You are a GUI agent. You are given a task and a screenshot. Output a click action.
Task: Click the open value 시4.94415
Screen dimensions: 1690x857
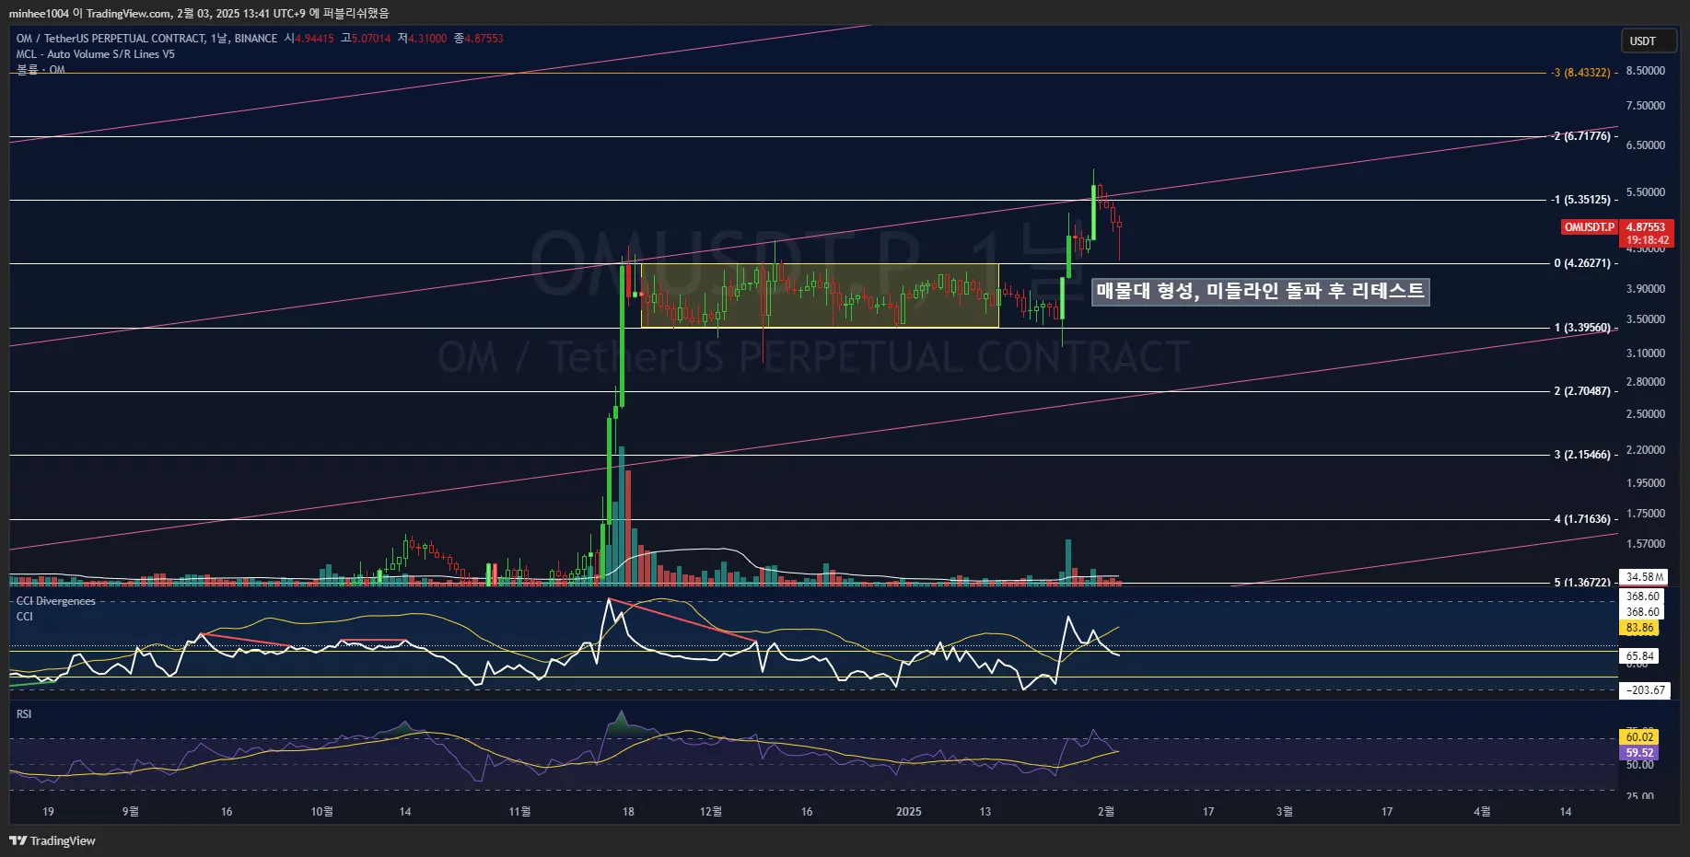pyautogui.click(x=309, y=39)
